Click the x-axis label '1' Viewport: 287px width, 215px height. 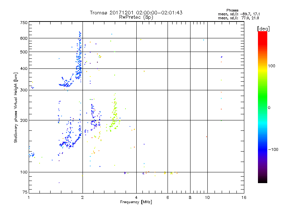pos(29,197)
